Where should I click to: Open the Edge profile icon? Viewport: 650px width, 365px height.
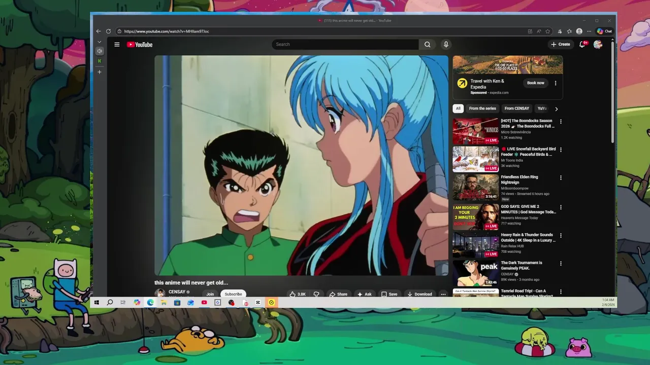579,31
